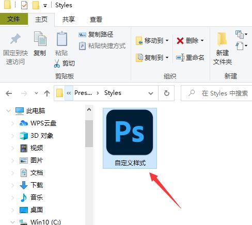Click Rename (重命名) in the ribbon
Screen dimensions: 252x225
click(190, 57)
